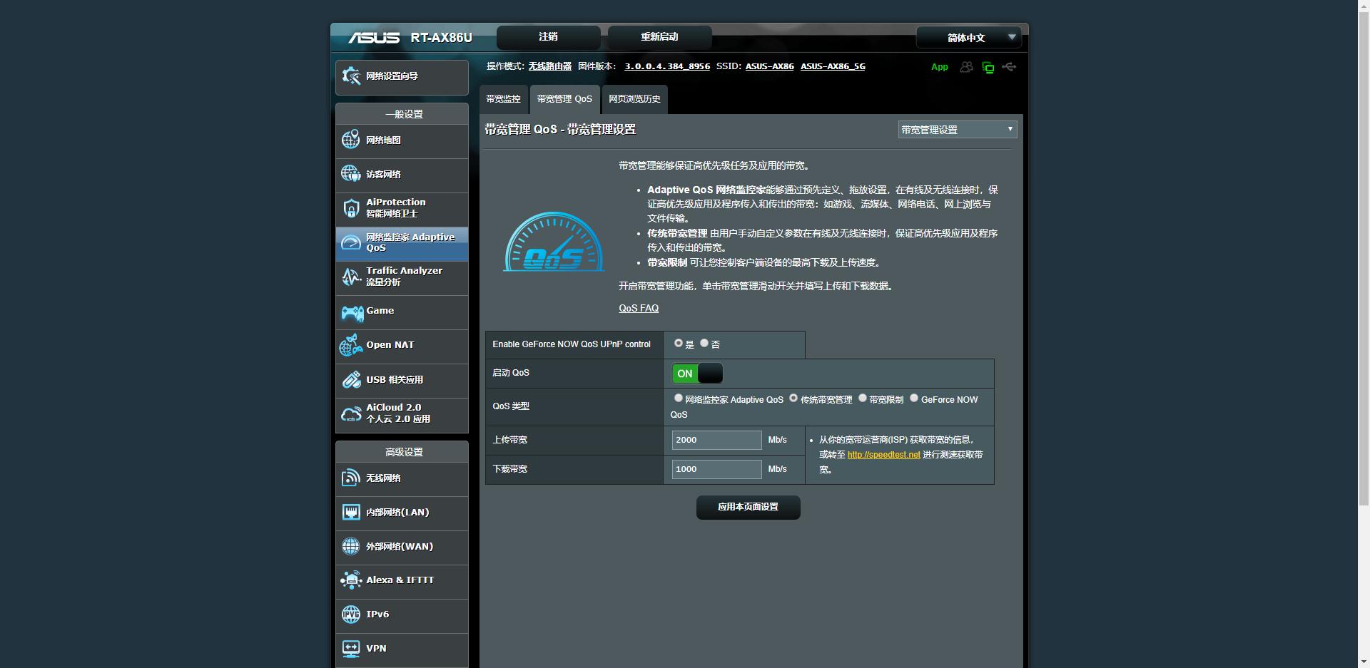Choose 否 for GeForce NOW QoS UPnP control
The height and width of the screenshot is (668, 1370).
pos(704,343)
